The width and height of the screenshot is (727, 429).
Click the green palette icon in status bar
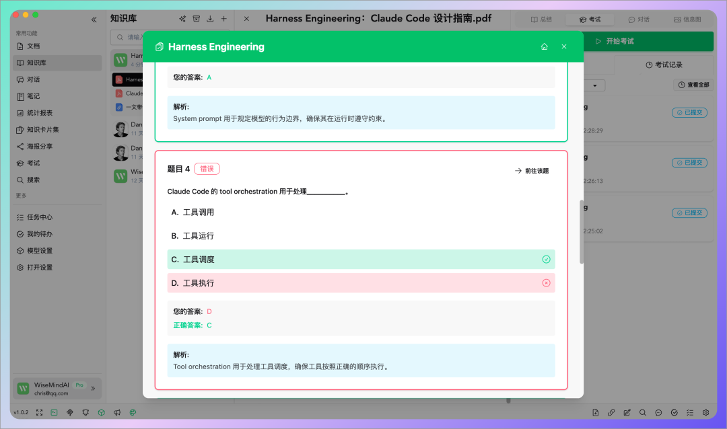(133, 412)
